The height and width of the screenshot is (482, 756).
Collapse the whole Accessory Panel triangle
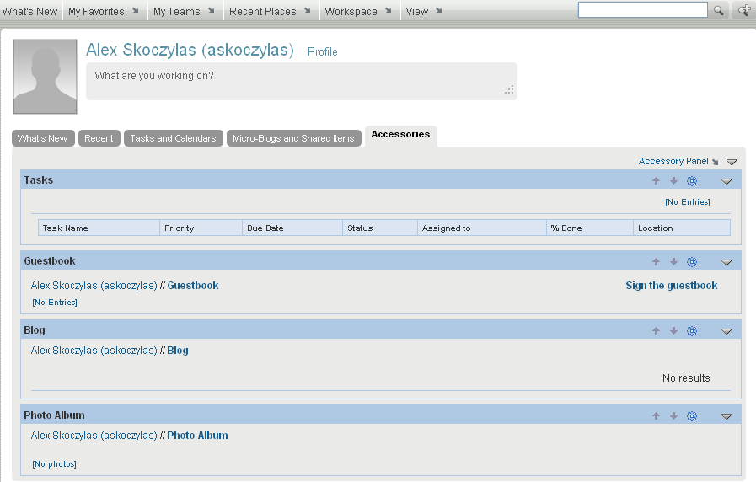click(x=732, y=162)
